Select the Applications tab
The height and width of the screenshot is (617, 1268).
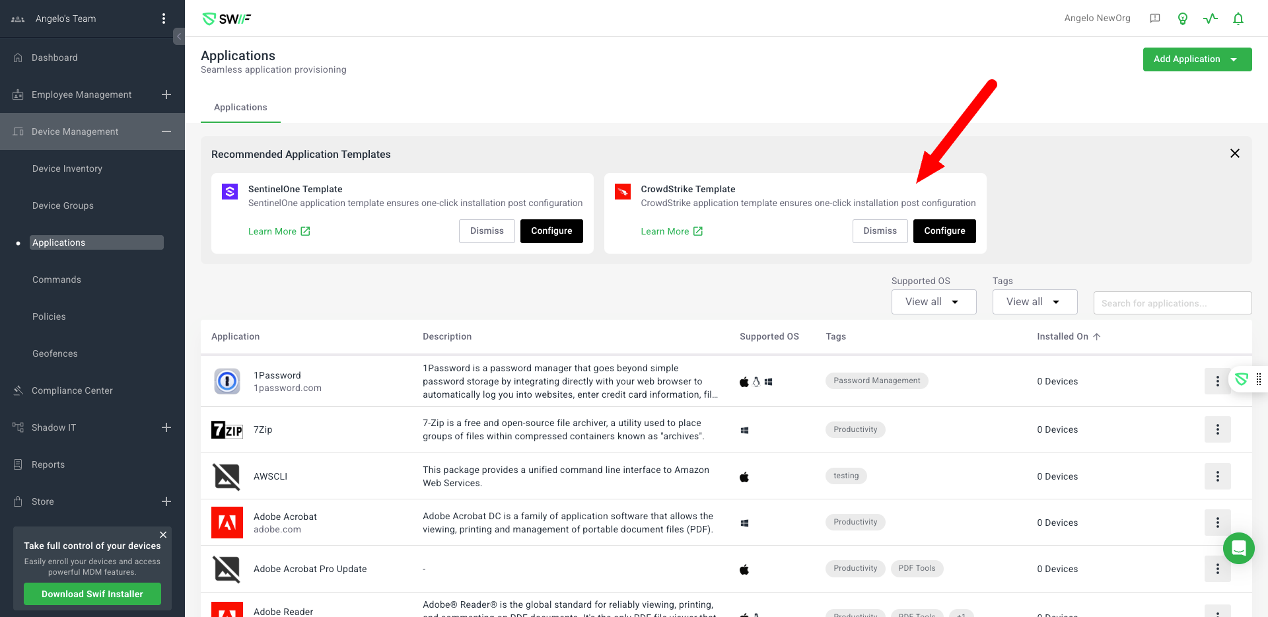tap(240, 107)
